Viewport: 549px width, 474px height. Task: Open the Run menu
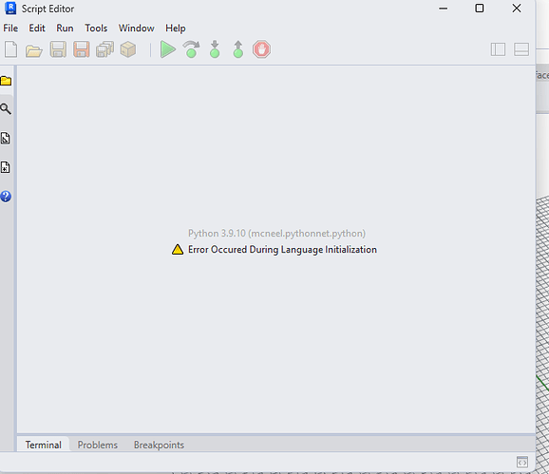point(65,28)
